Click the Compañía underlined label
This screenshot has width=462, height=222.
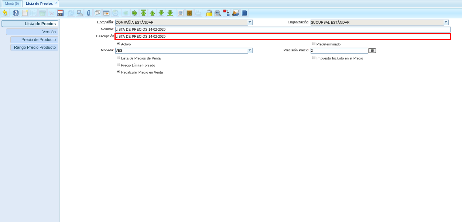[x=105, y=22]
